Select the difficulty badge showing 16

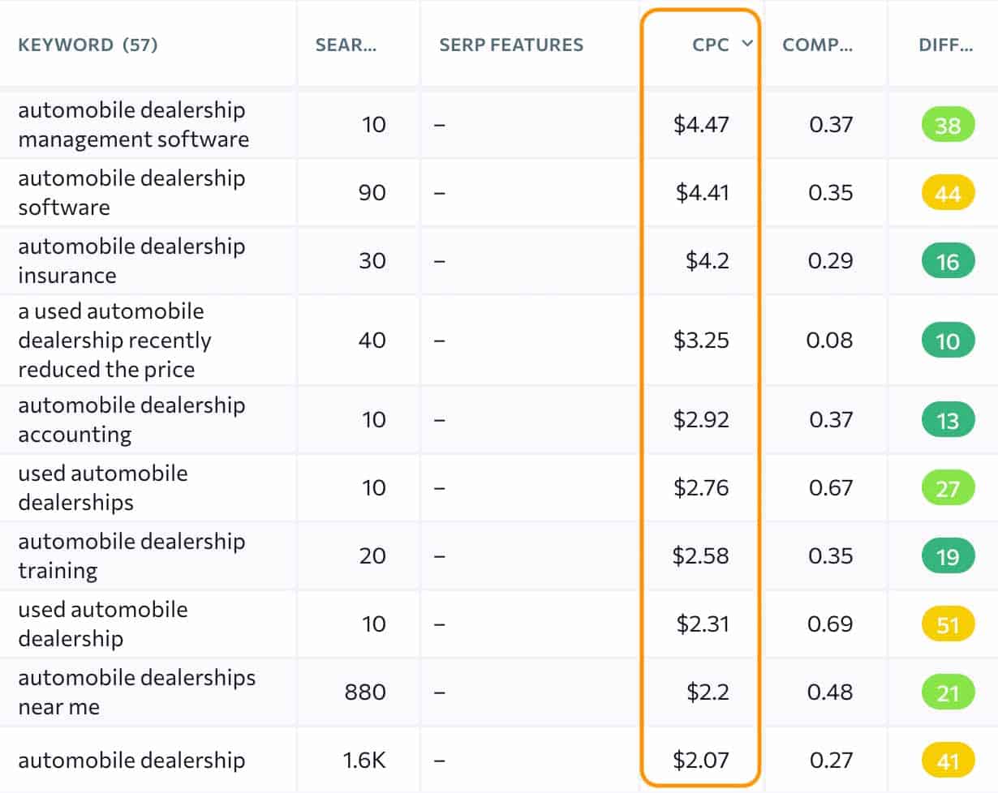pyautogui.click(x=946, y=261)
